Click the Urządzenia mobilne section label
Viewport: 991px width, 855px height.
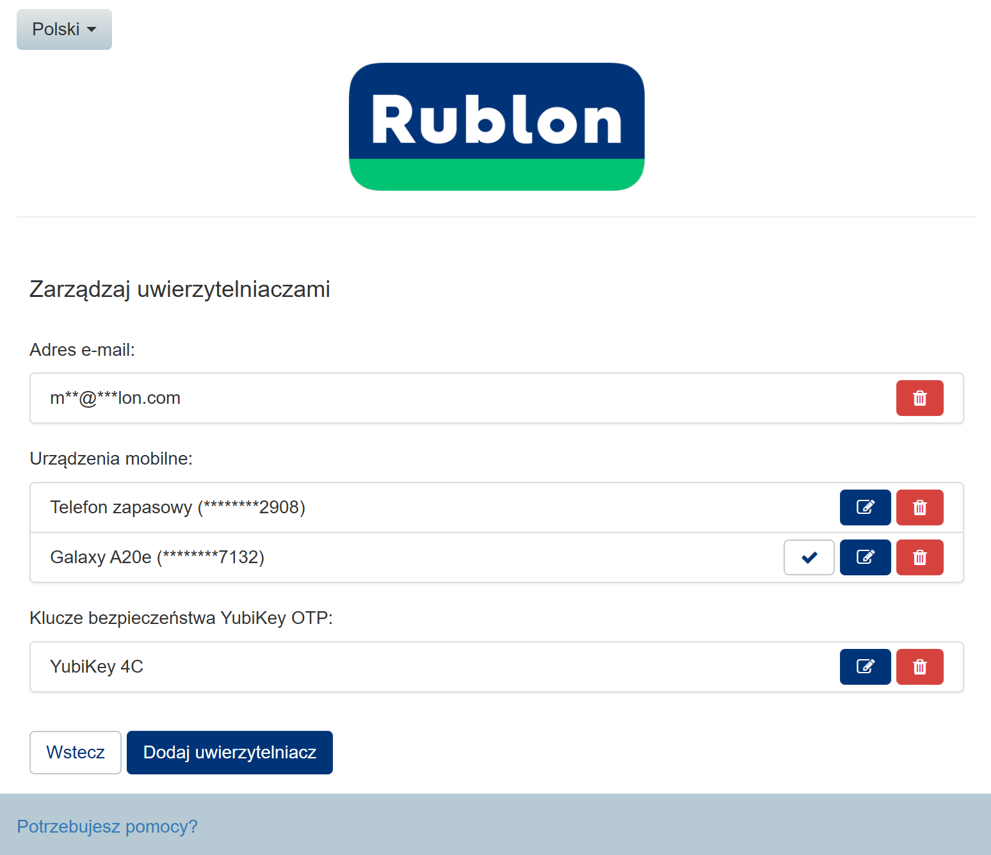(x=111, y=459)
